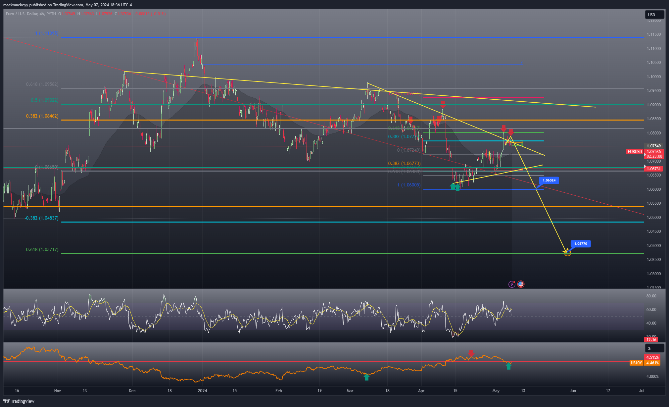Select the 1.03770 blue price callout

tap(581, 244)
